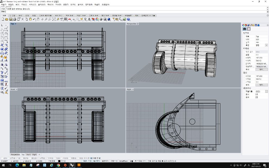Open the Top viewport title dropdown arrow
The width and height of the screenshot is (269, 168).
(15, 24)
